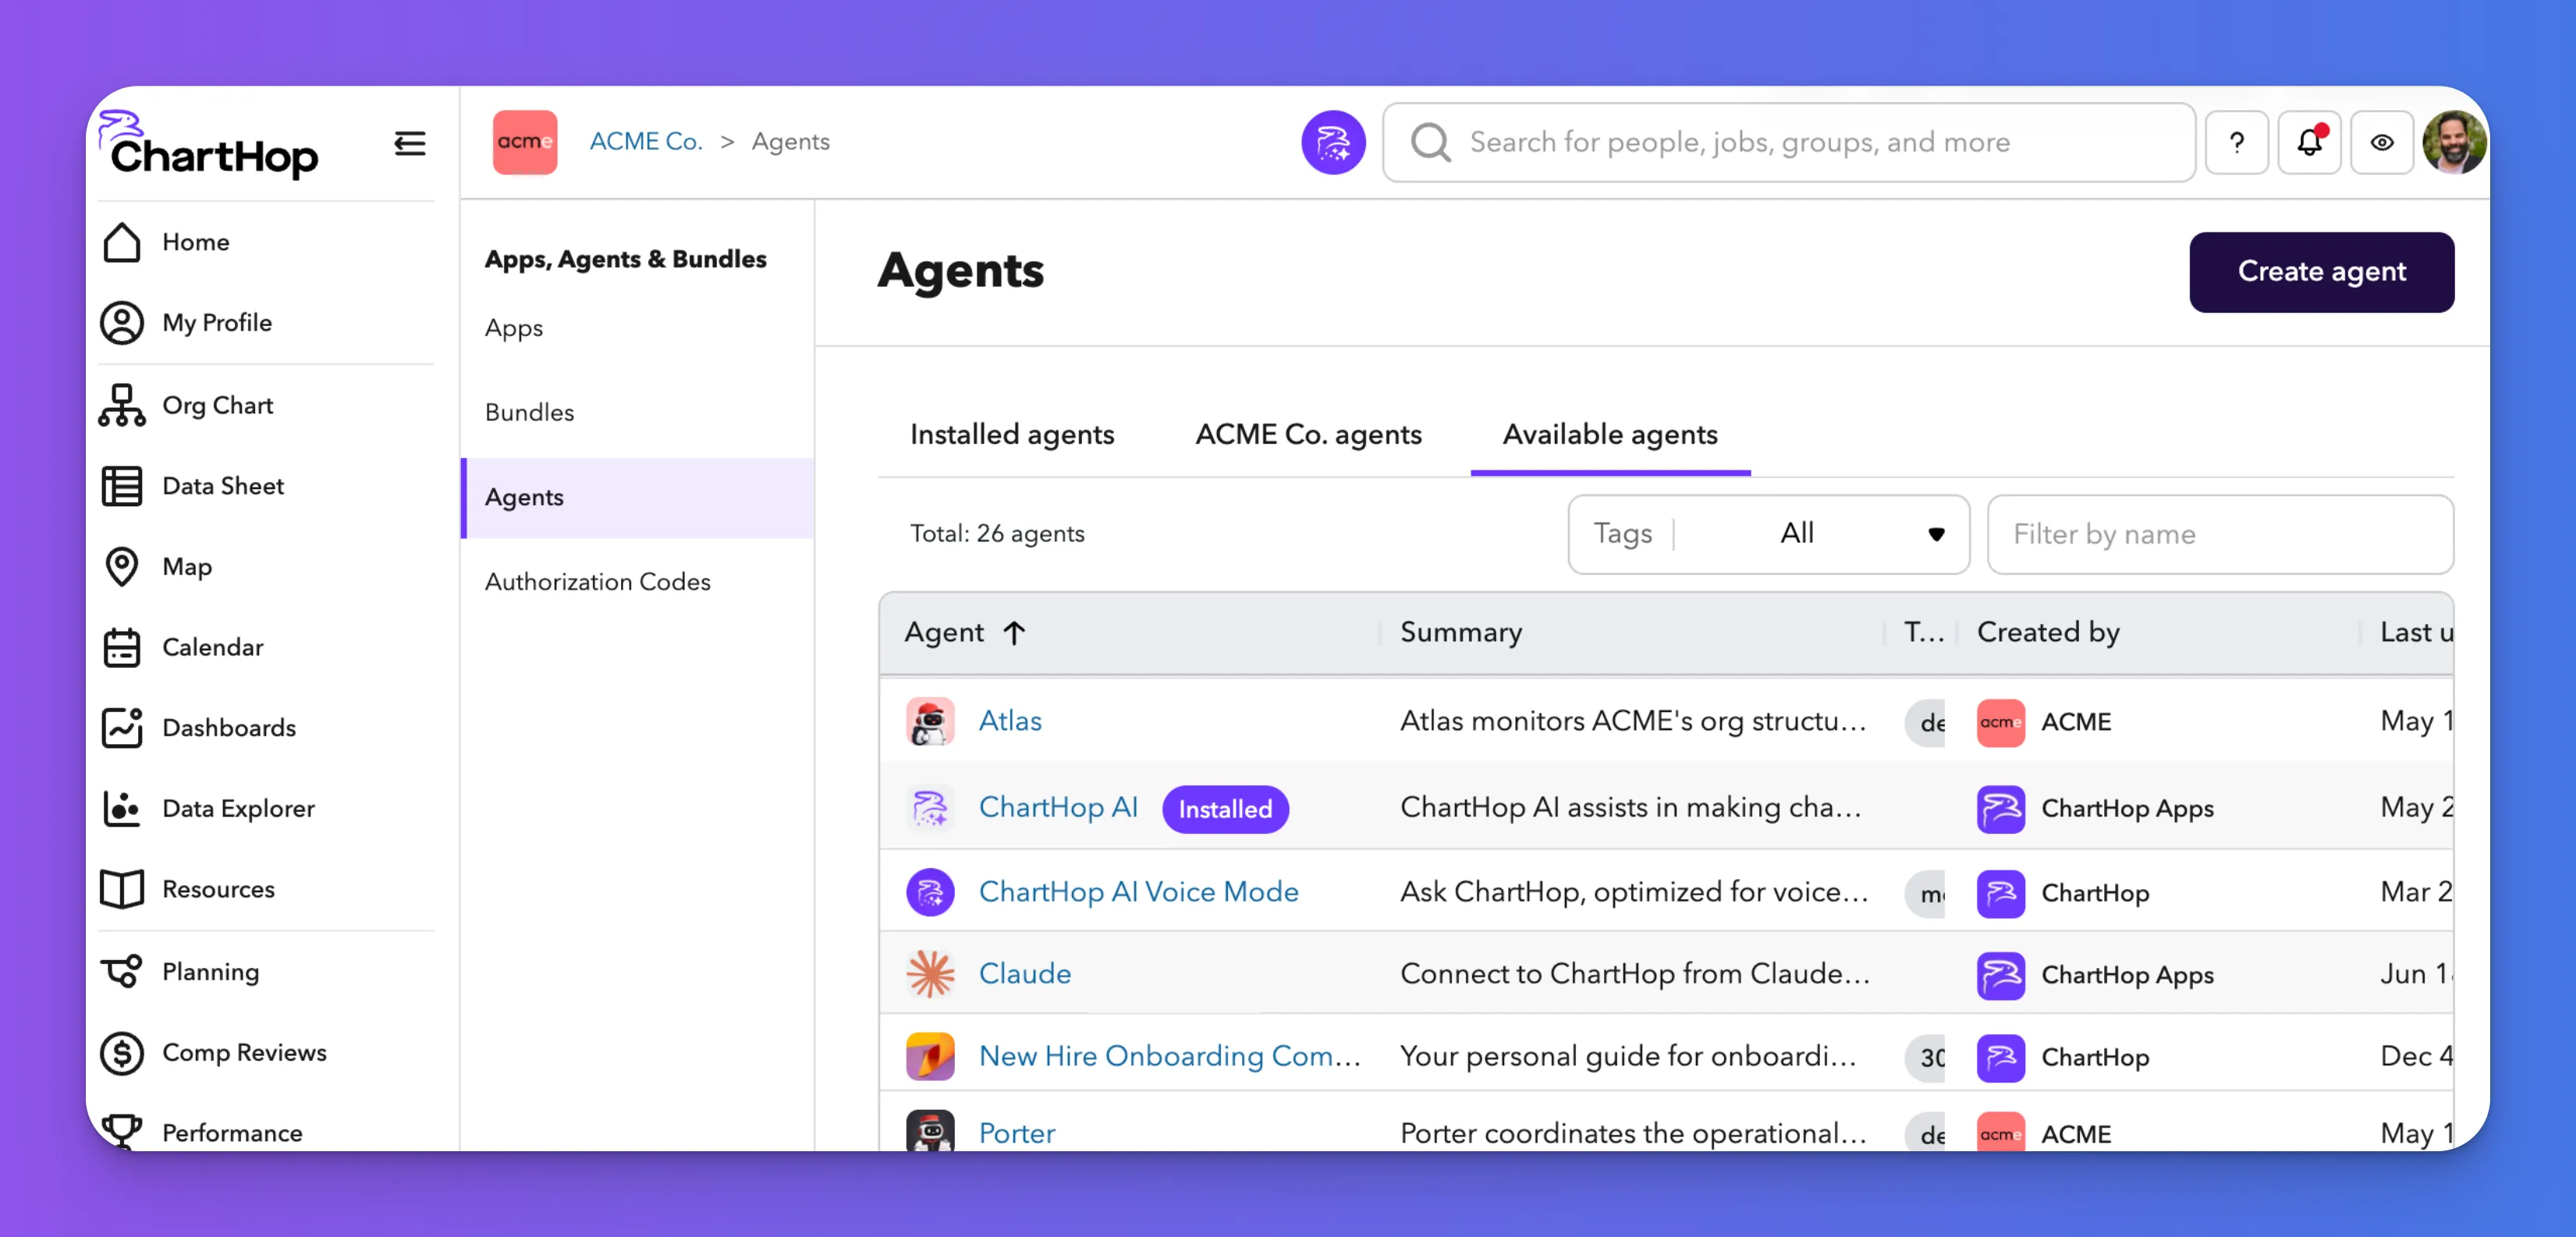Click the Claude agent starburst icon
The image size is (2576, 1237).
930,974
